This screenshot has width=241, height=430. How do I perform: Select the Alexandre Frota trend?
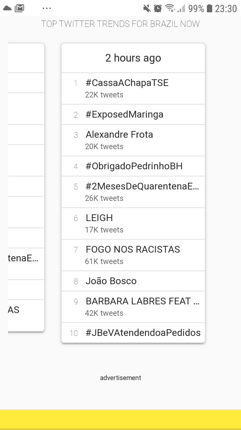(x=133, y=140)
